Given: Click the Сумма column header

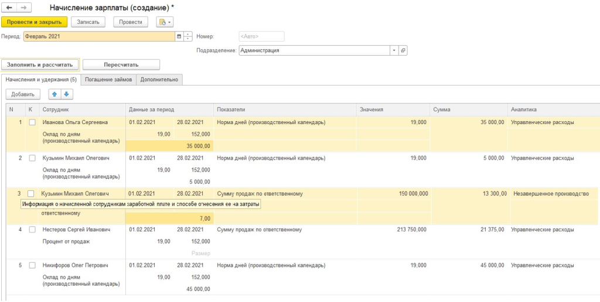Looking at the screenshot, I should point(469,109).
